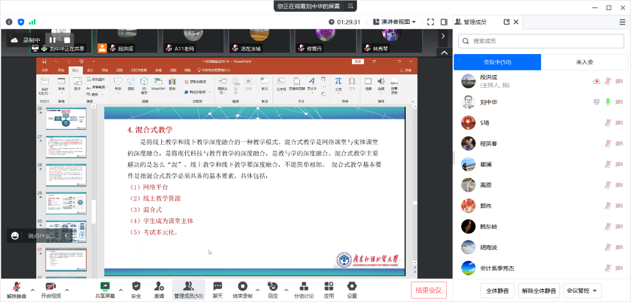Turn on camera with 开启视频

[51, 287]
